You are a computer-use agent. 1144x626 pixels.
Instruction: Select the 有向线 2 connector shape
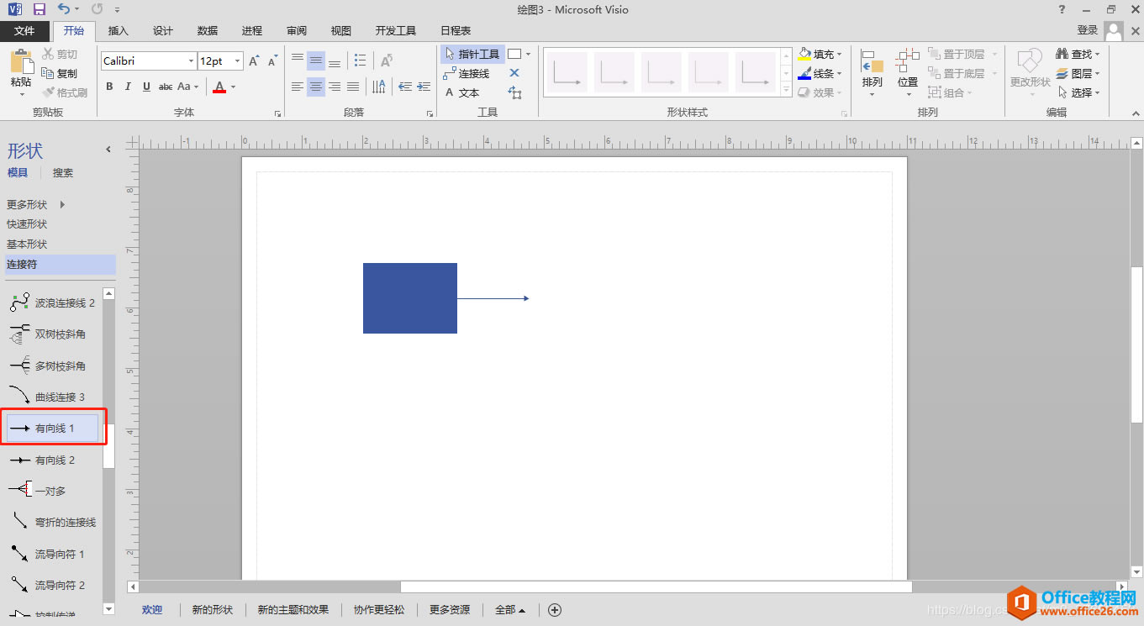(53, 460)
